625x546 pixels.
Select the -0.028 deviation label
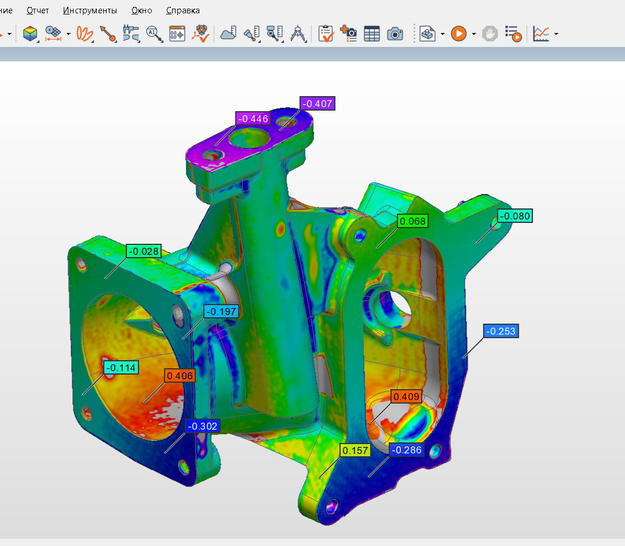pos(144,251)
